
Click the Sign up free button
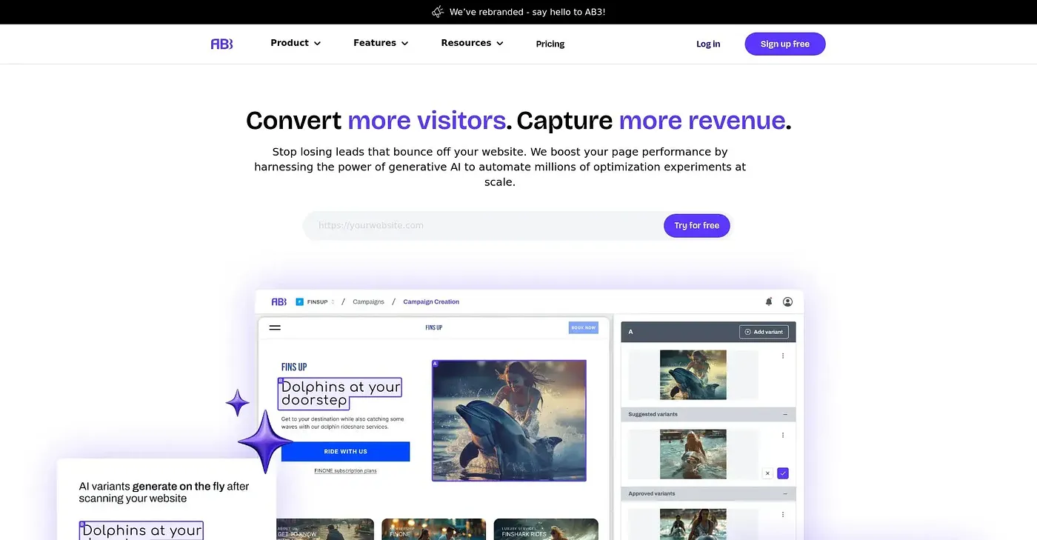coord(785,44)
